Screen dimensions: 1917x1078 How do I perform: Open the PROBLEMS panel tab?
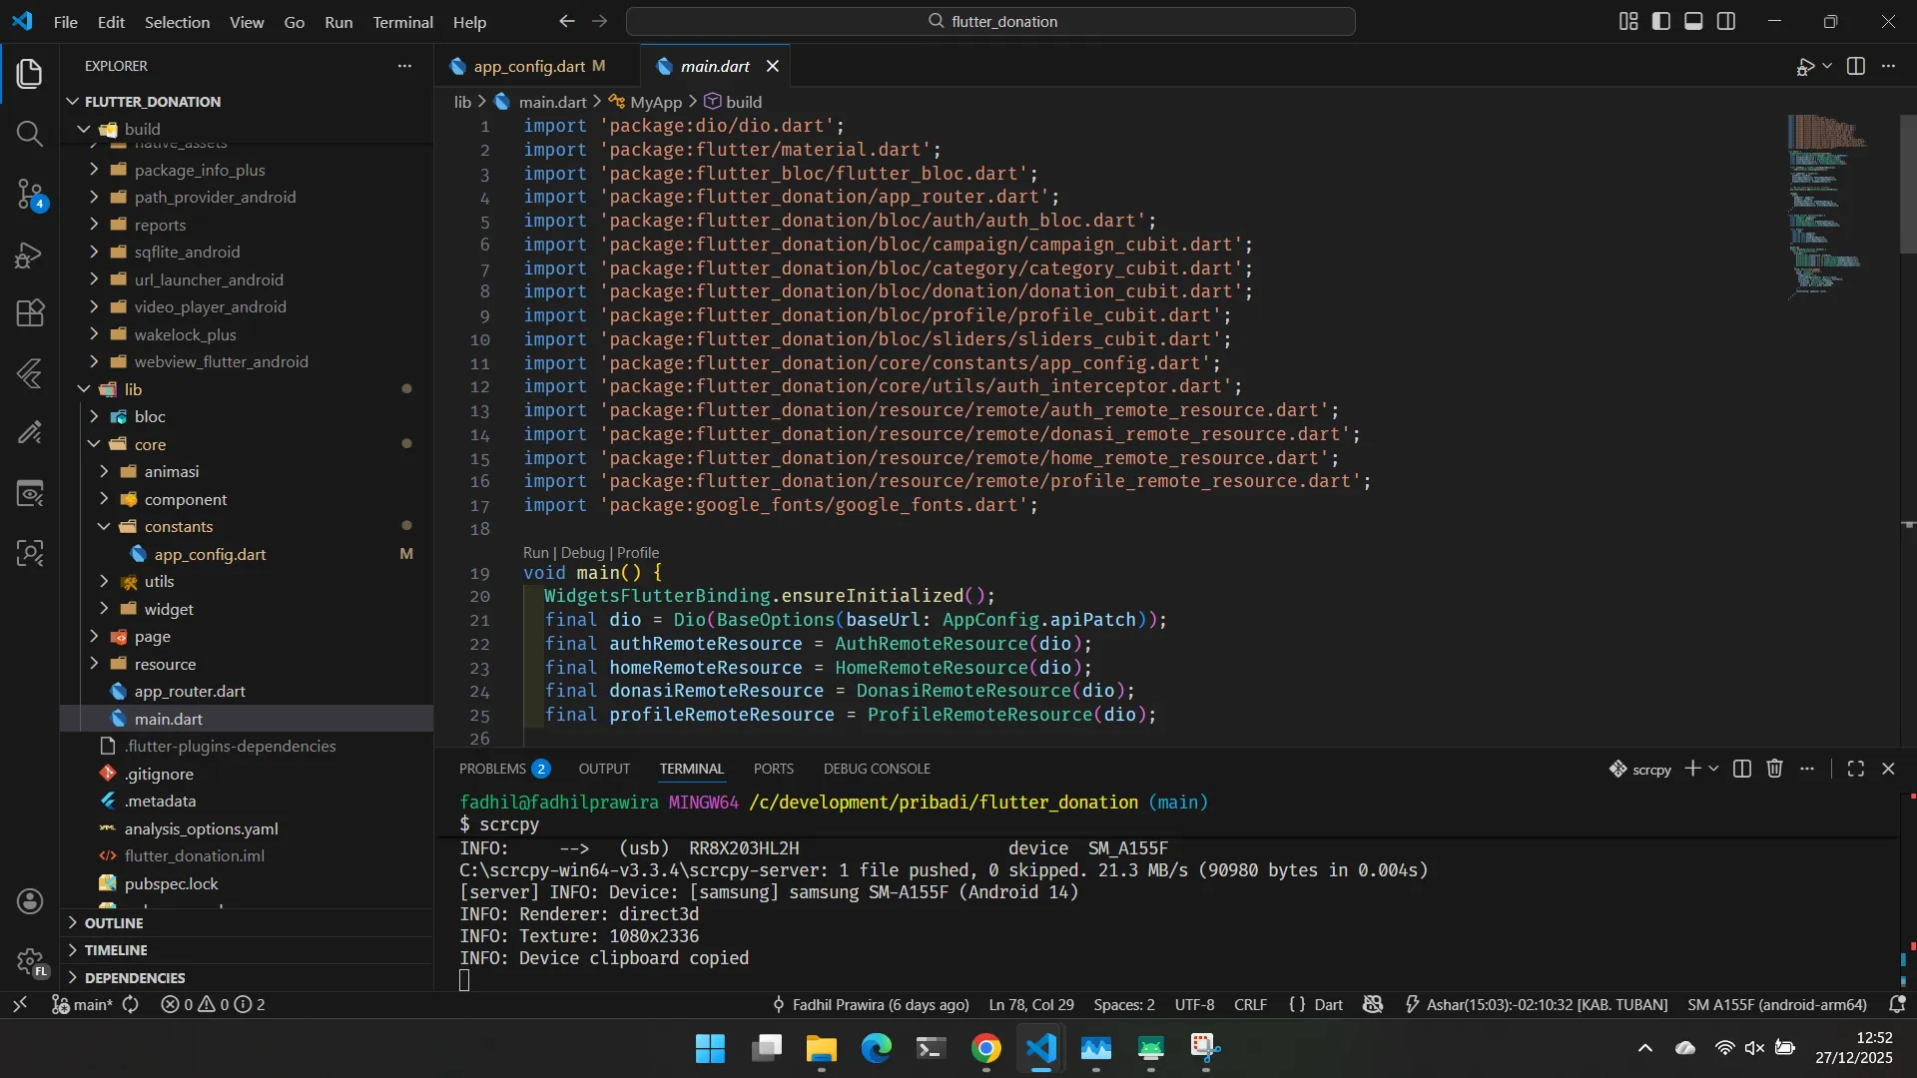[503, 769]
